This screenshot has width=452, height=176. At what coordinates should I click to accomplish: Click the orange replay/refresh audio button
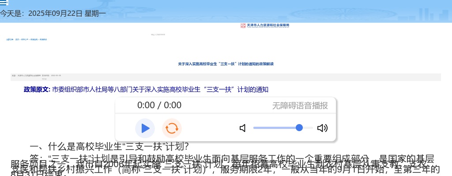coord(172,128)
